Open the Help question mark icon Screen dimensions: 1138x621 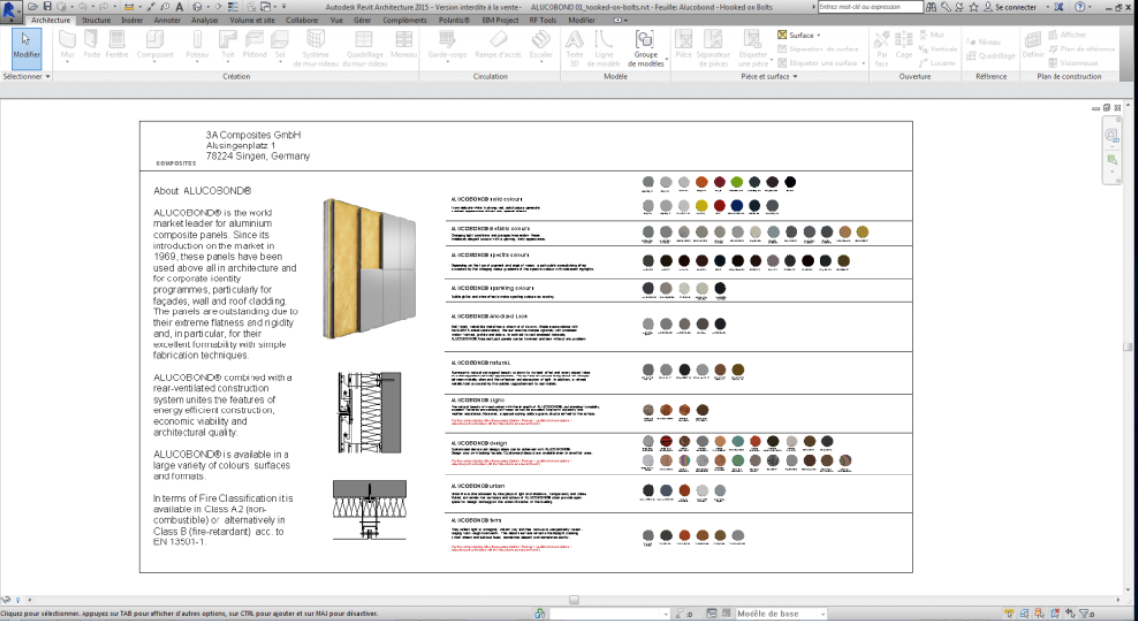(1080, 7)
